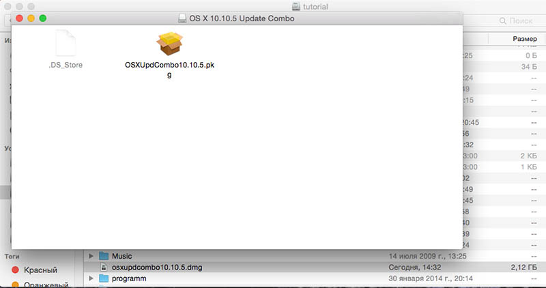Click the Красный tag label in sidebar
Image resolution: width=546 pixels, height=288 pixels.
coord(40,270)
